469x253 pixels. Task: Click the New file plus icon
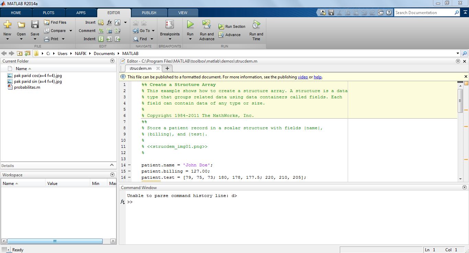click(7, 24)
